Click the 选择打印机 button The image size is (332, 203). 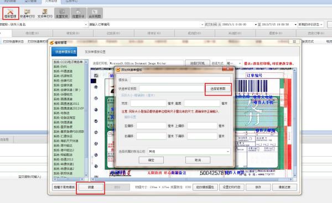pos(198,63)
